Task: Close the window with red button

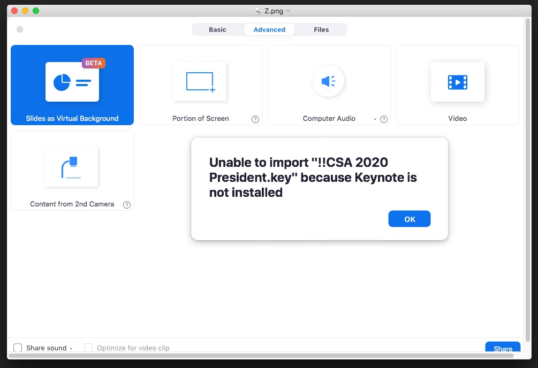Action: click(14, 11)
